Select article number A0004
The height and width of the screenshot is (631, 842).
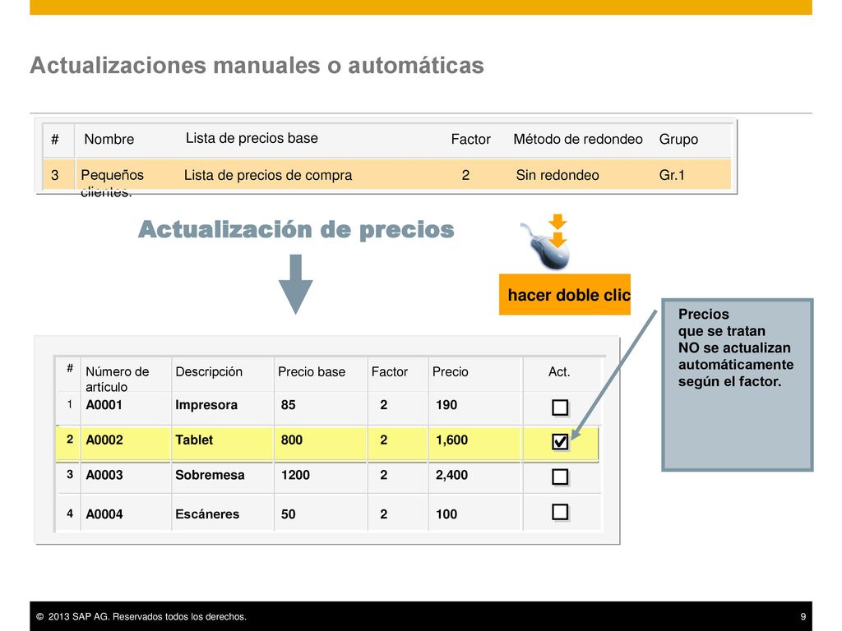104,514
